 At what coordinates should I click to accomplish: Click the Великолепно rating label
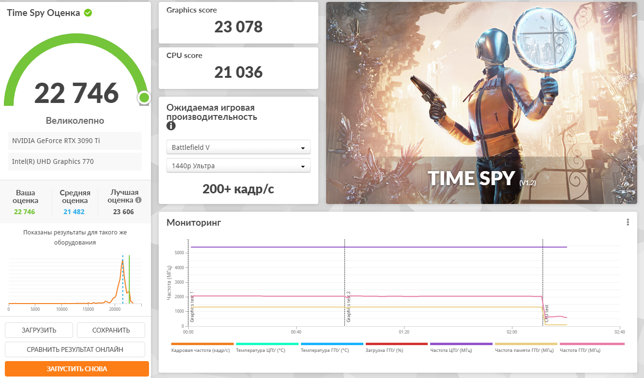tap(75, 121)
